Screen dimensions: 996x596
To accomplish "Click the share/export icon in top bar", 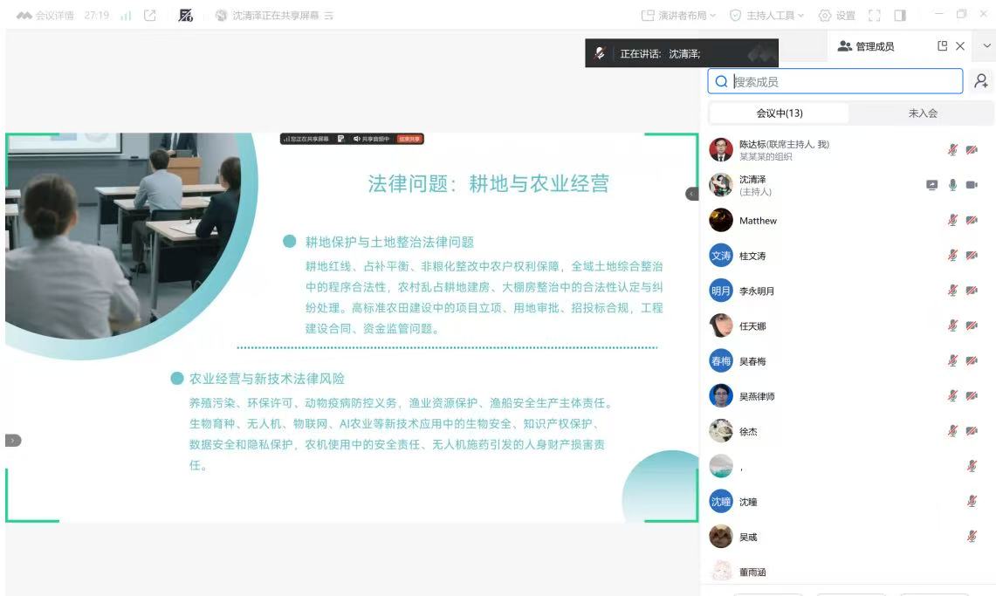I will [149, 16].
